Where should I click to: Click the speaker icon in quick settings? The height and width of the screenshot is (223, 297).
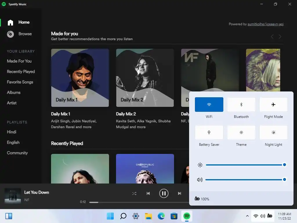coord(200,179)
